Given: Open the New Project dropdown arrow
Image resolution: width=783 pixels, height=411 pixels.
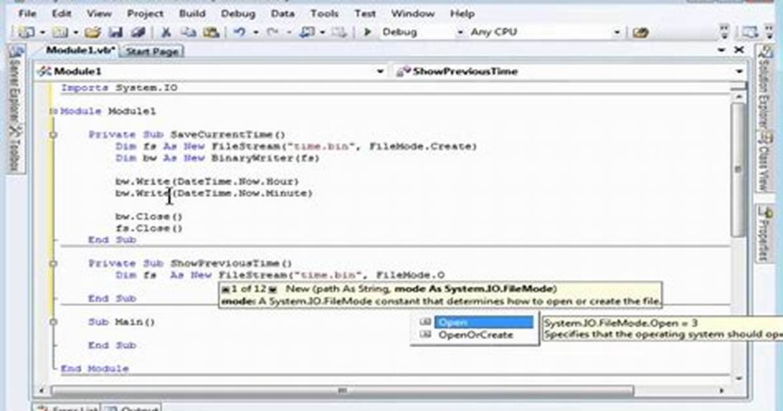Looking at the screenshot, I should (43, 33).
